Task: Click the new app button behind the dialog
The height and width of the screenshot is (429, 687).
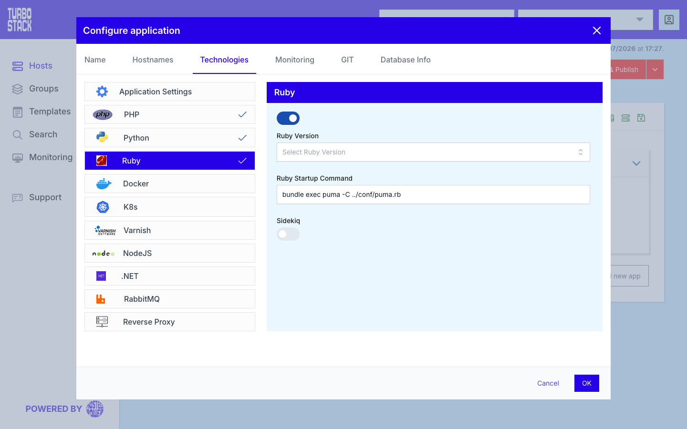Action: point(629,276)
